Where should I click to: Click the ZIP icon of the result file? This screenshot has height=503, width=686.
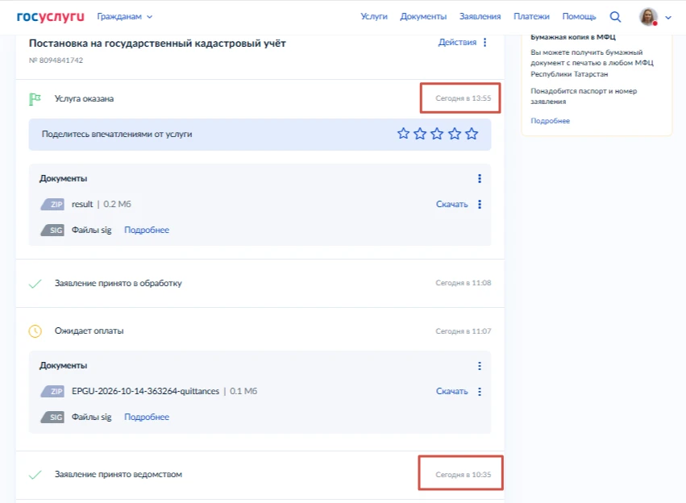(52, 204)
